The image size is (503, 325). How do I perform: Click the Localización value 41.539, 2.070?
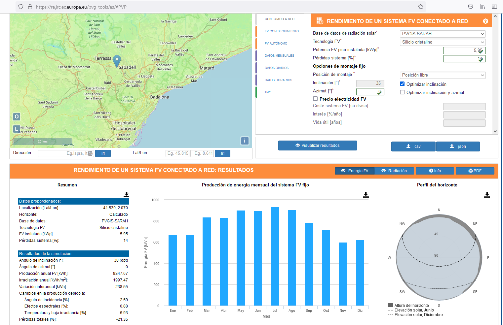coord(115,208)
